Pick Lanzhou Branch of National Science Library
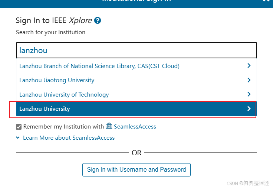 click(99, 66)
